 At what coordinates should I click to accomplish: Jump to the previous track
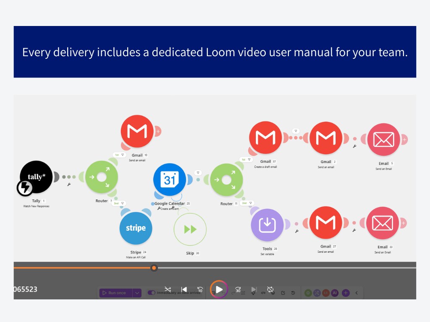(184, 289)
